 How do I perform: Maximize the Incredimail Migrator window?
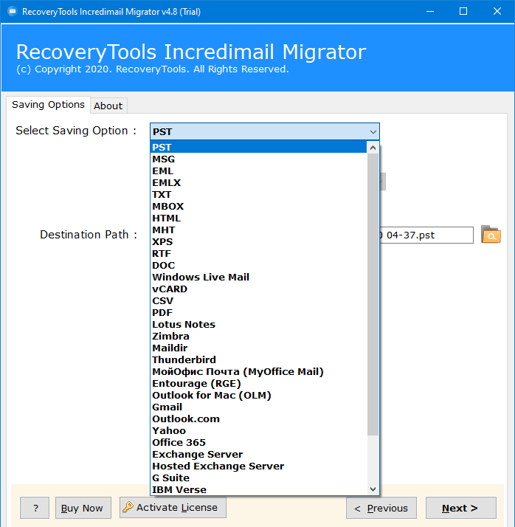463,11
